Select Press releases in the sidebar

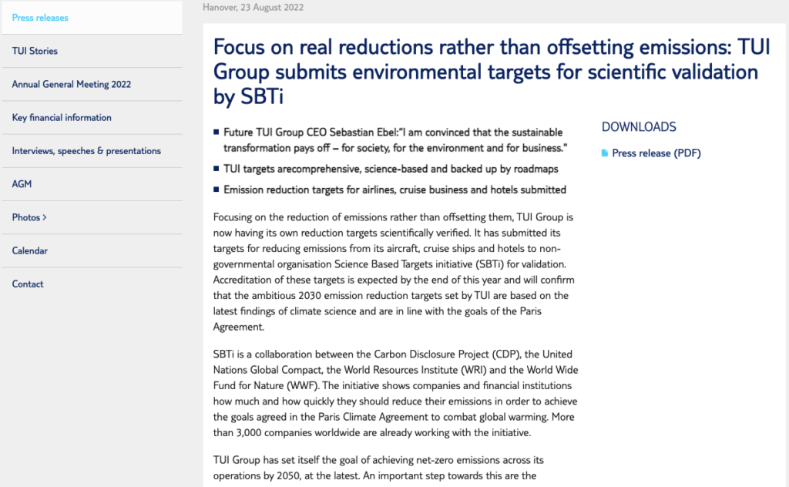(x=40, y=18)
